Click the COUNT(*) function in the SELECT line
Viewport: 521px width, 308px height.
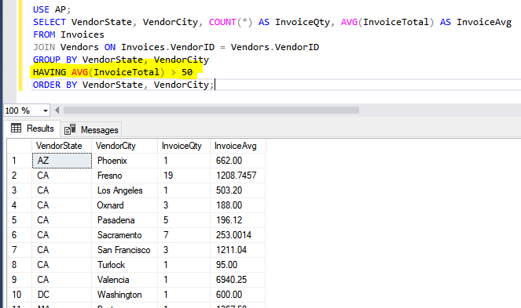click(x=230, y=22)
